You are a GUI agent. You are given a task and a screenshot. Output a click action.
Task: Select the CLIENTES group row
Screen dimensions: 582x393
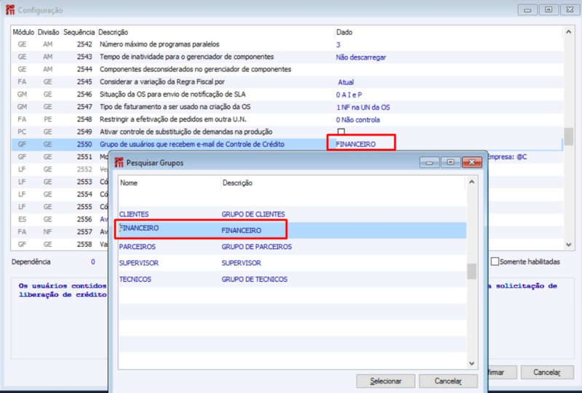point(292,214)
